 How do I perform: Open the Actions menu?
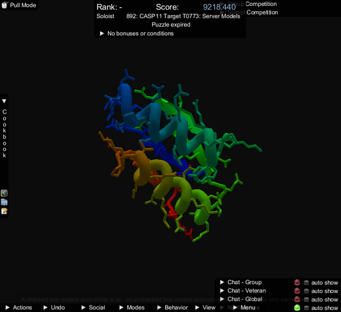click(19, 307)
